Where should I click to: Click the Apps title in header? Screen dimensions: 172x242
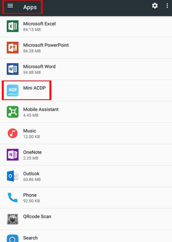[x=30, y=7]
